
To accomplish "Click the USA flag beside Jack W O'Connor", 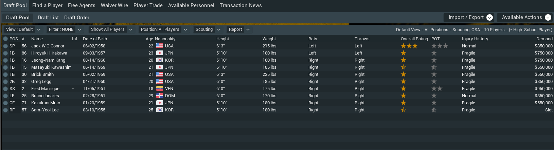I will point(159,46).
